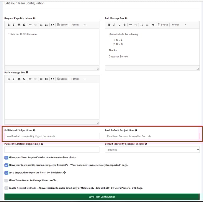Insert link in Pull Message Box editor
This screenshot has height=202, width=203.
130,25
